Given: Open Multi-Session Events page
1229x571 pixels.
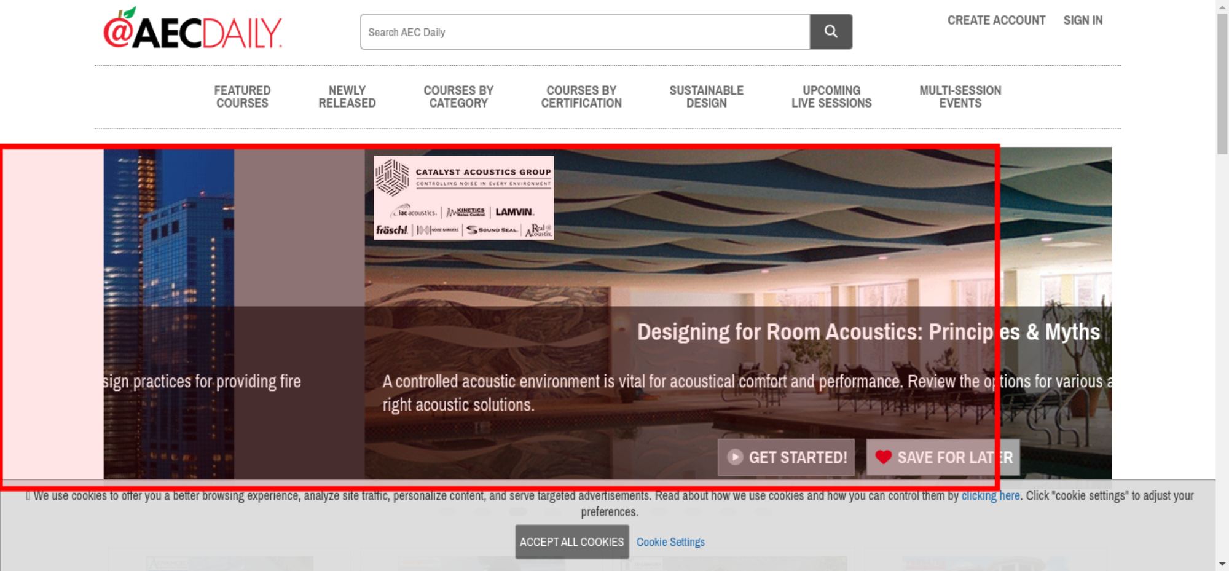Looking at the screenshot, I should click(x=960, y=97).
